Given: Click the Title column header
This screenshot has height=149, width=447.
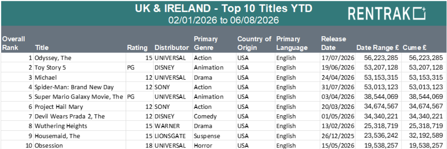Looking at the screenshot, I should click(x=41, y=48).
